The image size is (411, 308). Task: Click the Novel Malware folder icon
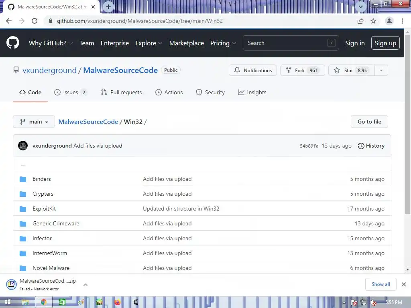pos(23,268)
